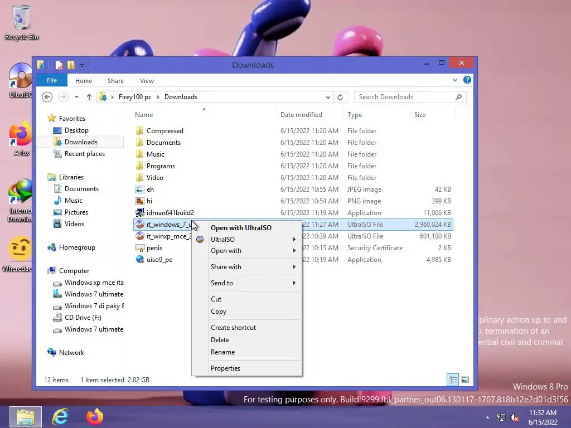Open Customize Quick Access Toolbar dropdown
This screenshot has width=571, height=428.
pos(81,66)
